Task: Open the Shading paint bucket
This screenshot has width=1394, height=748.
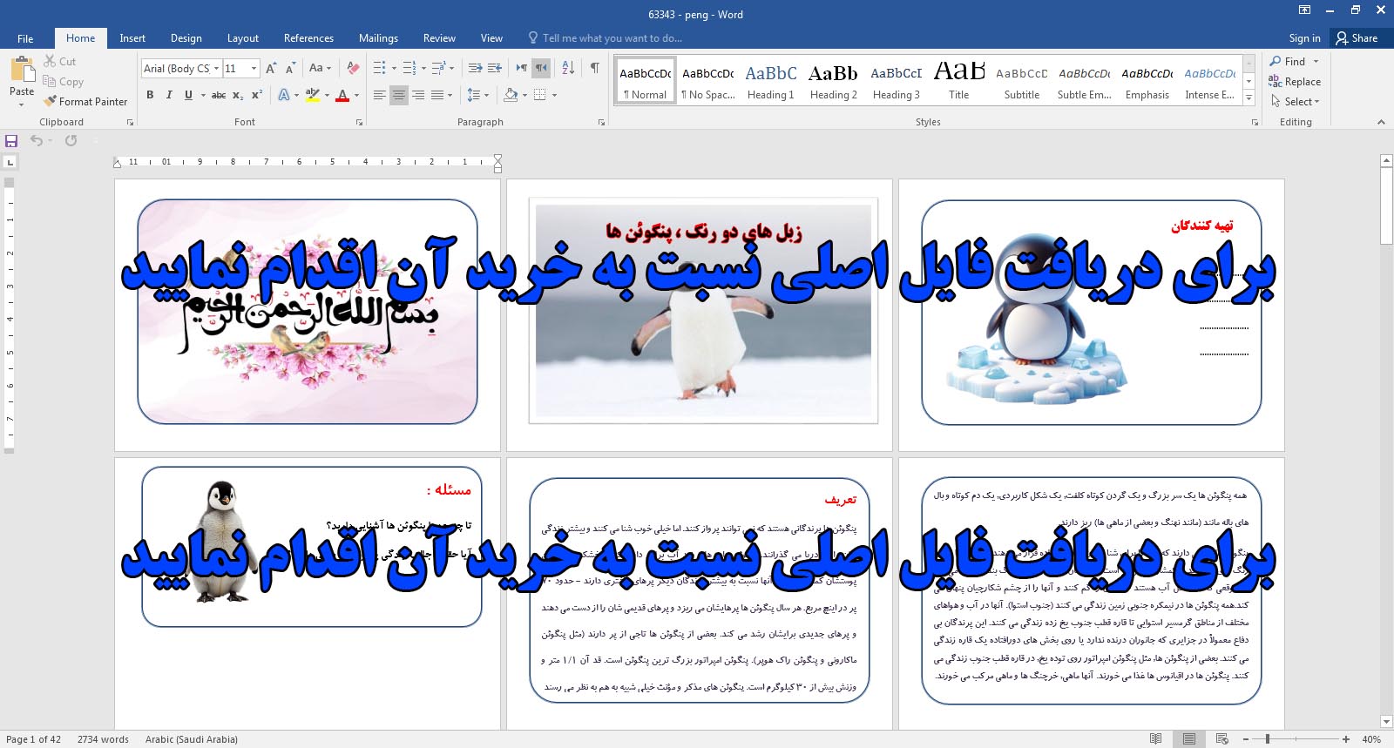Action: point(511,95)
